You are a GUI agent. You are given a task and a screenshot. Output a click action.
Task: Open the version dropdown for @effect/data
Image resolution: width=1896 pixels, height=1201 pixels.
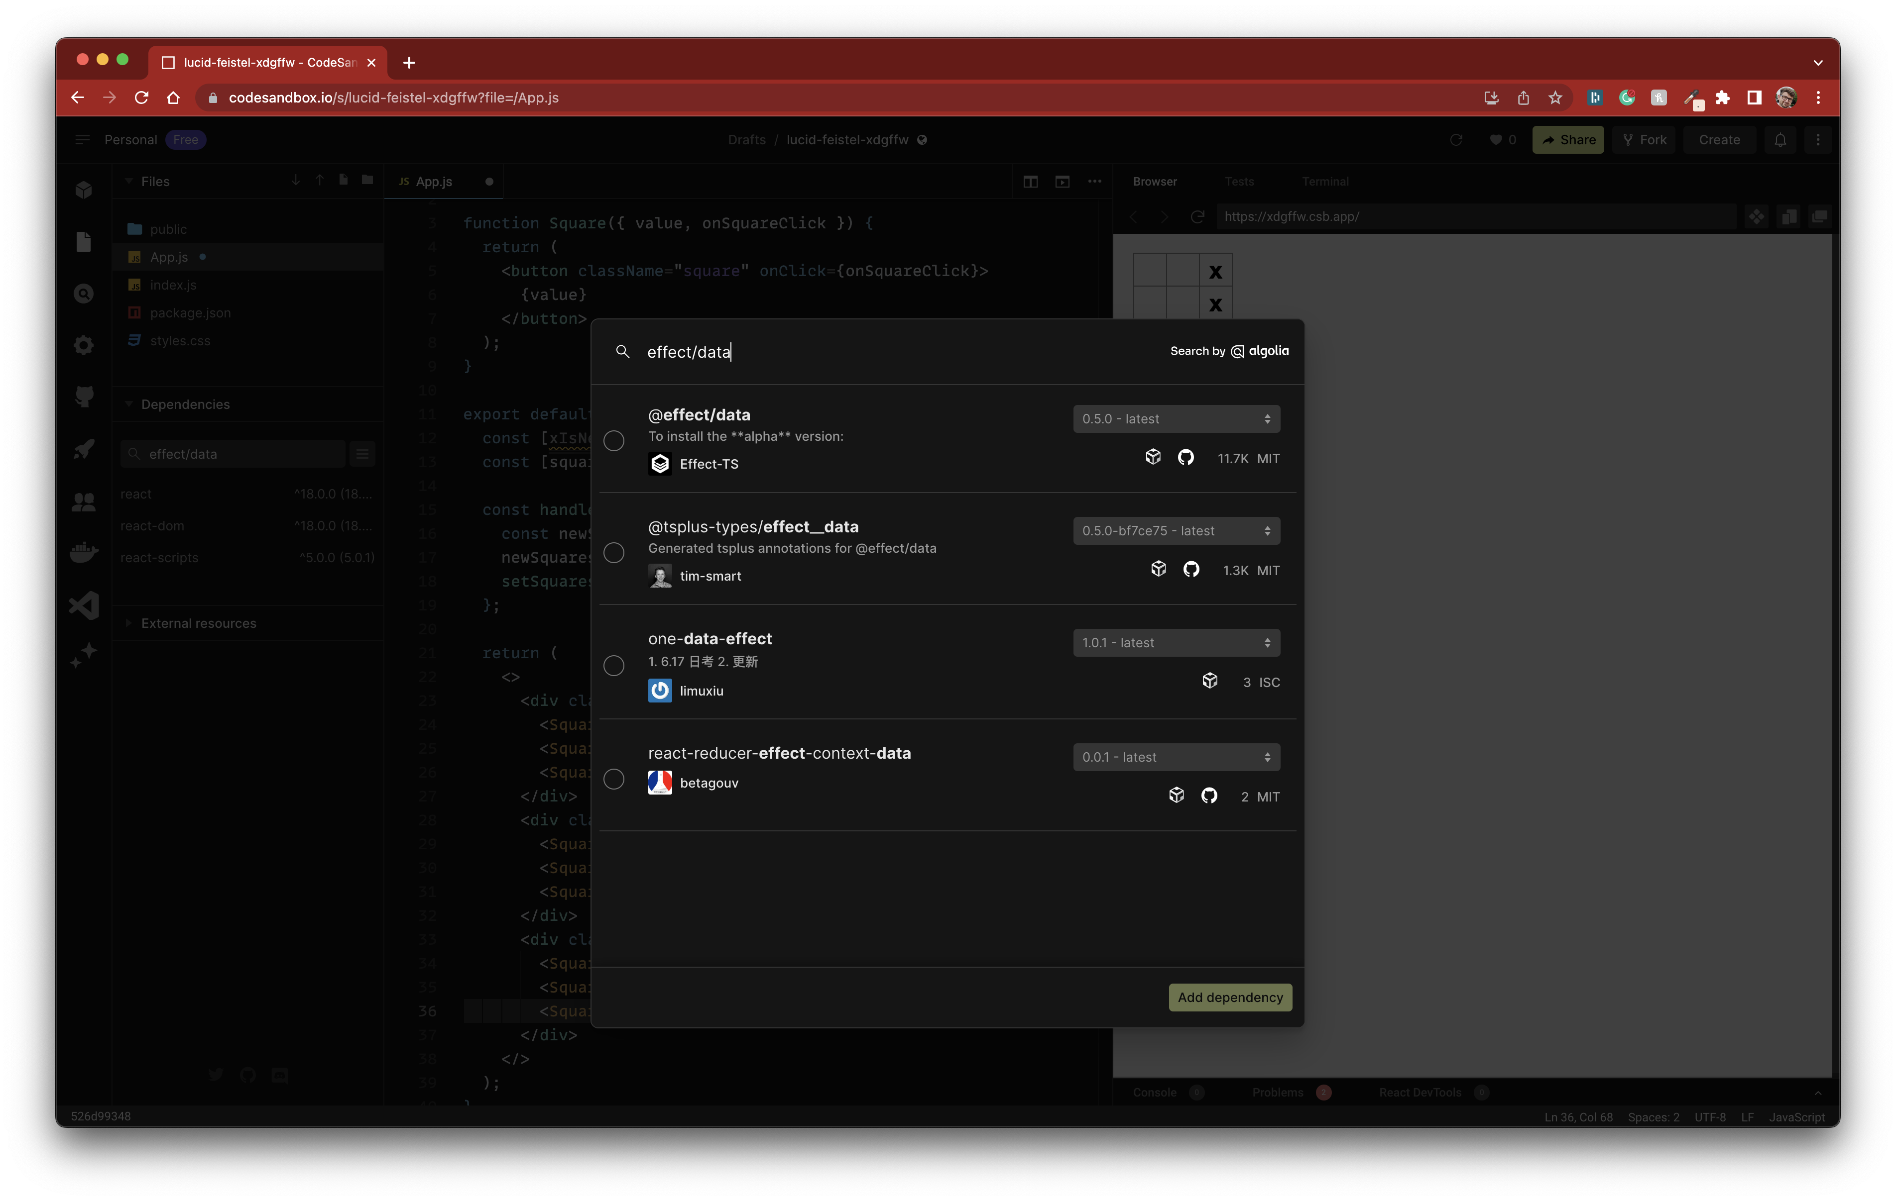[x=1176, y=418]
